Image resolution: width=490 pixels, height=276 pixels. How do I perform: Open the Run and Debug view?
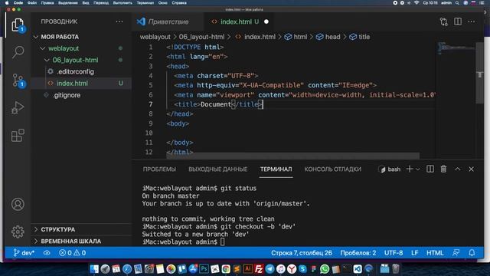pyautogui.click(x=18, y=108)
